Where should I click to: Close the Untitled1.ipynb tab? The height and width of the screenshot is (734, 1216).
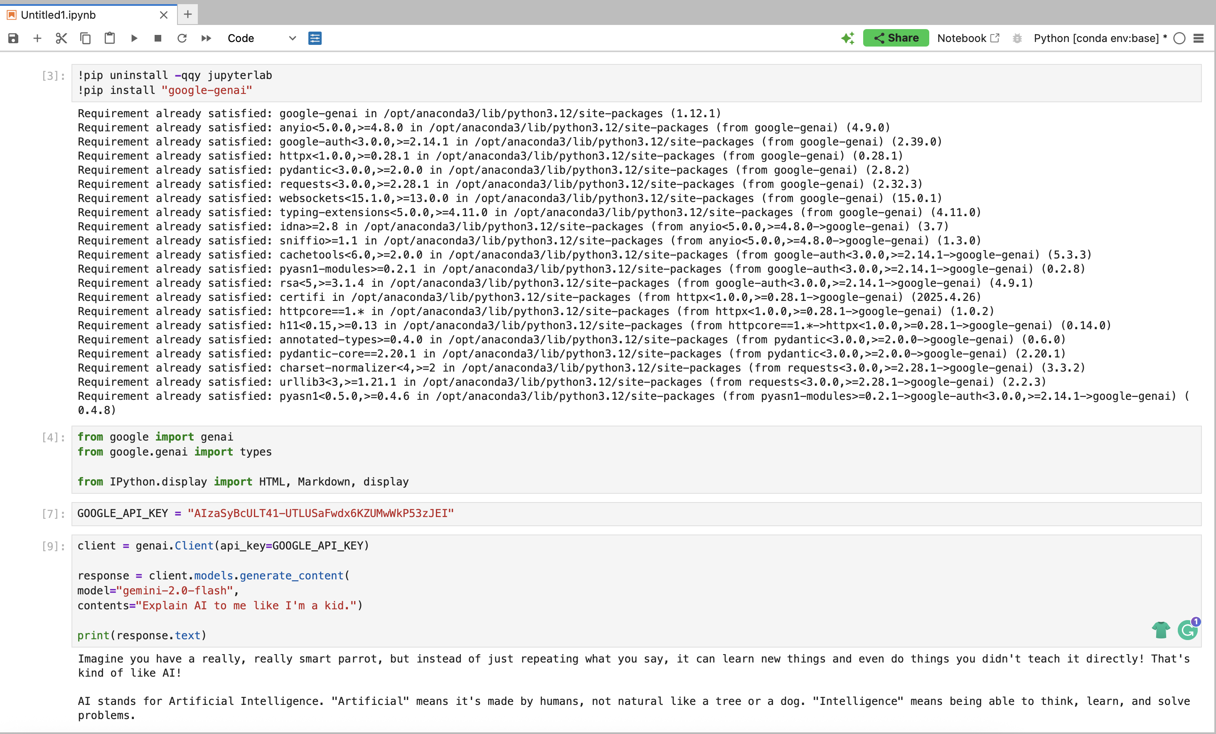(x=164, y=15)
